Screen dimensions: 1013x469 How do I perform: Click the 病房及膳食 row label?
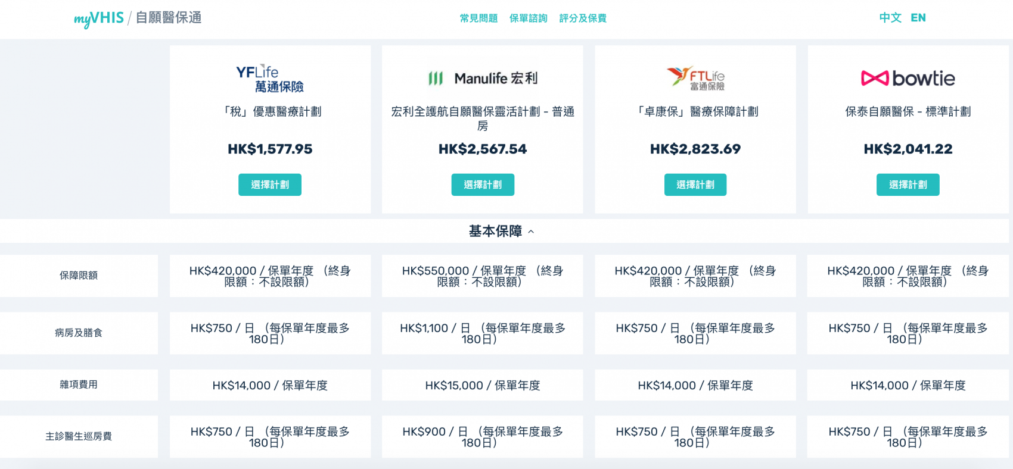point(79,333)
